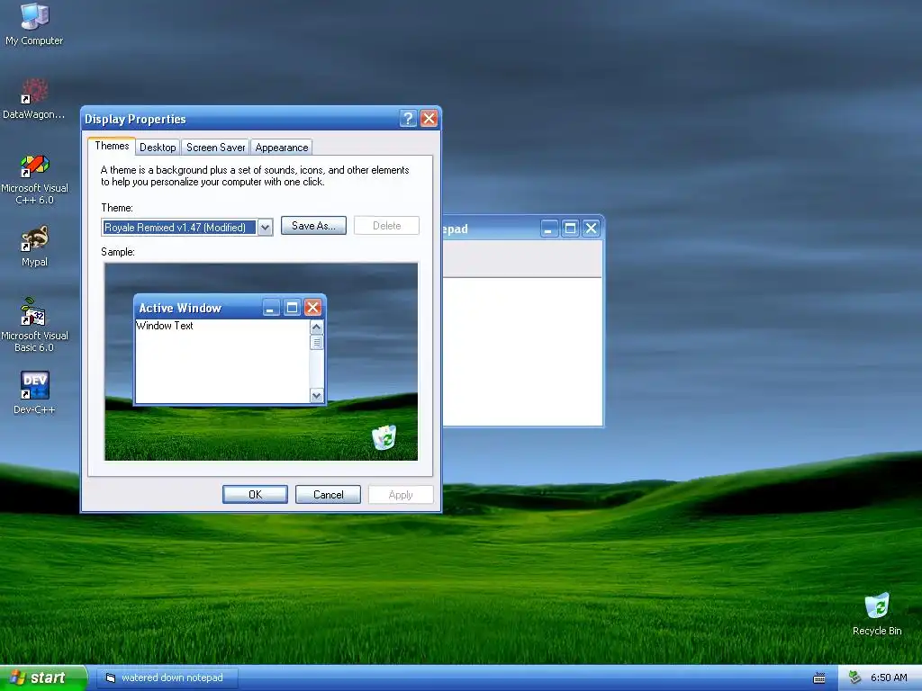
Task: Click the Save As... button
Action: (x=313, y=226)
